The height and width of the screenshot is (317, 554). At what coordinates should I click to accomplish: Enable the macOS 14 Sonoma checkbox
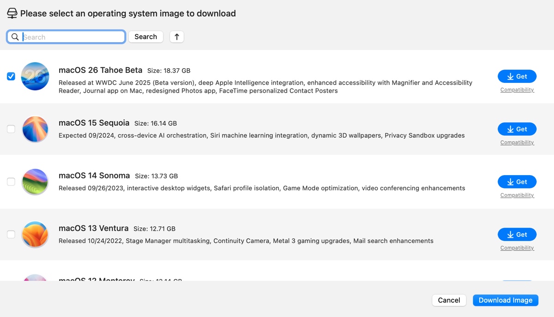(11, 182)
